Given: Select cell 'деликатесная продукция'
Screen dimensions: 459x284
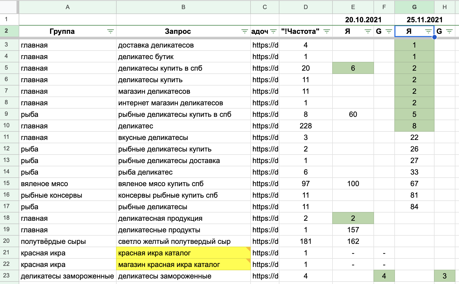Looking at the screenshot, I should [183, 218].
